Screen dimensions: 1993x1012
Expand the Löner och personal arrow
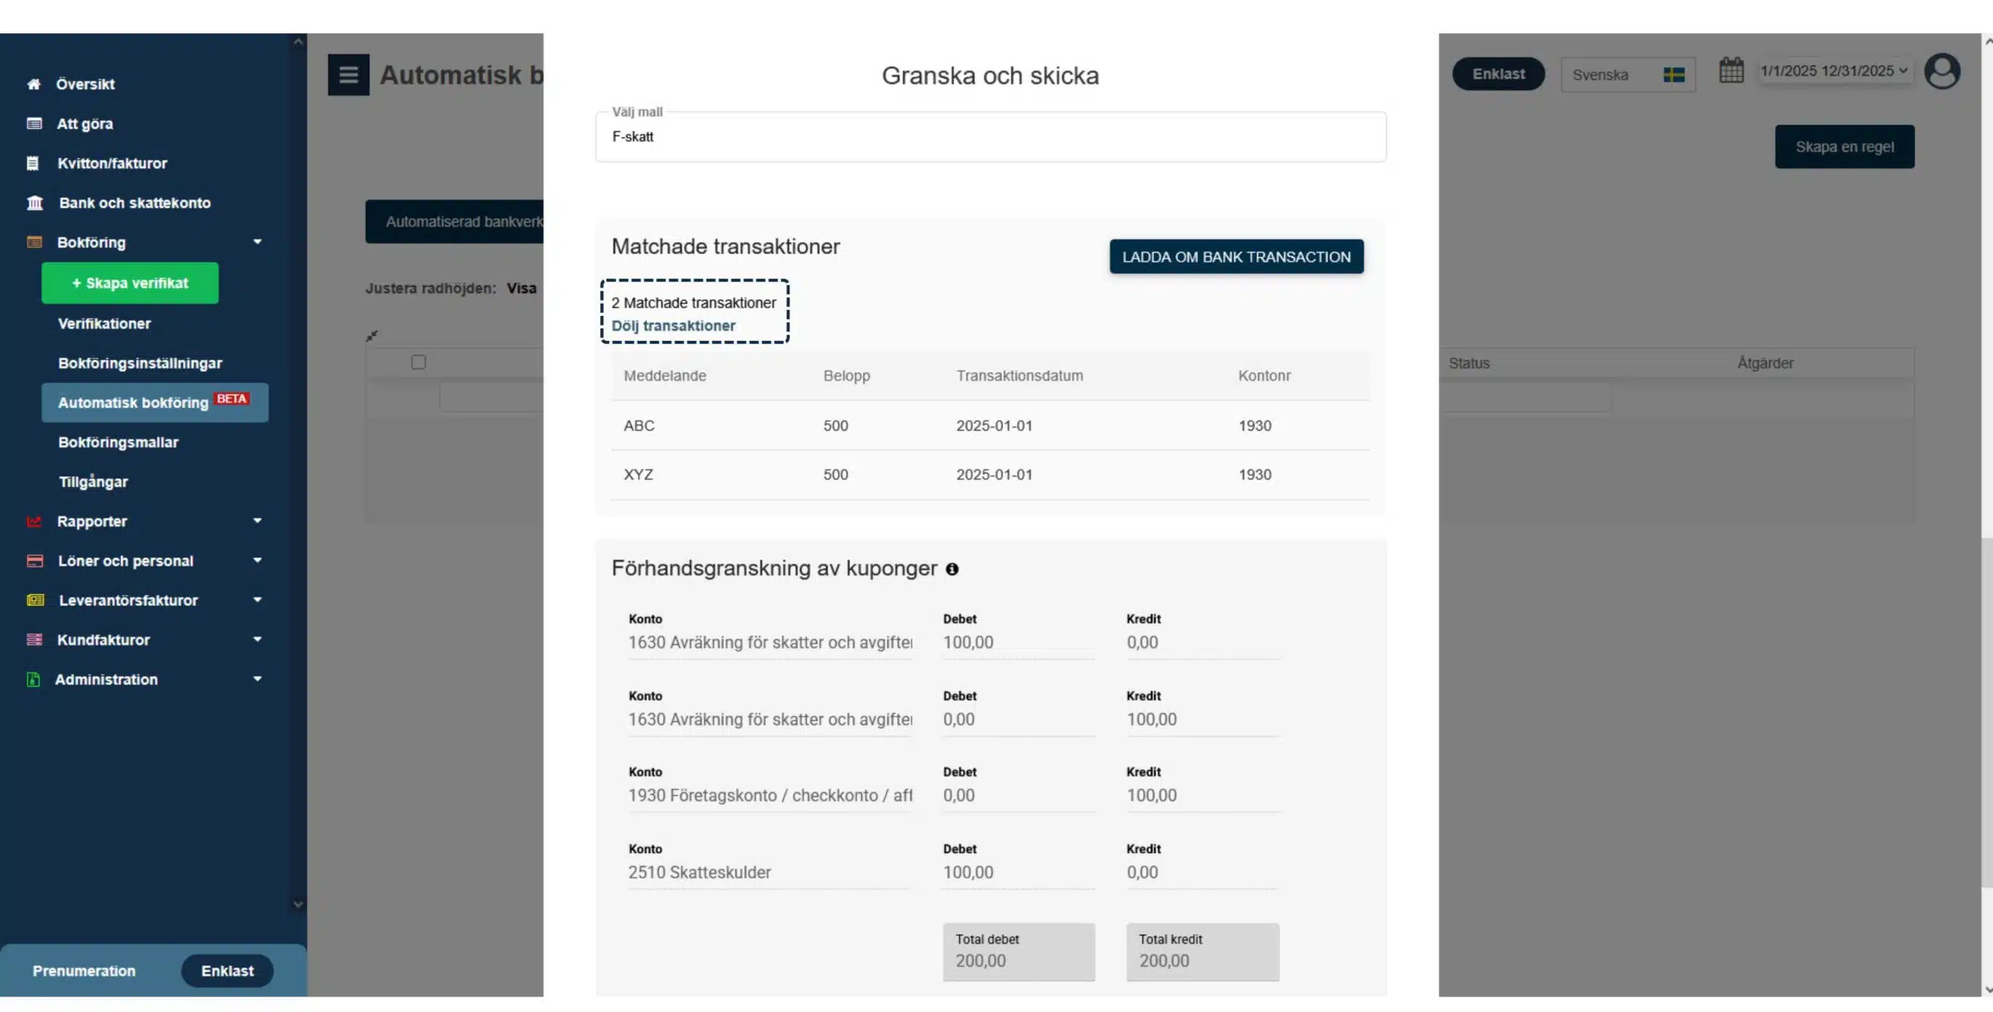coord(257,560)
